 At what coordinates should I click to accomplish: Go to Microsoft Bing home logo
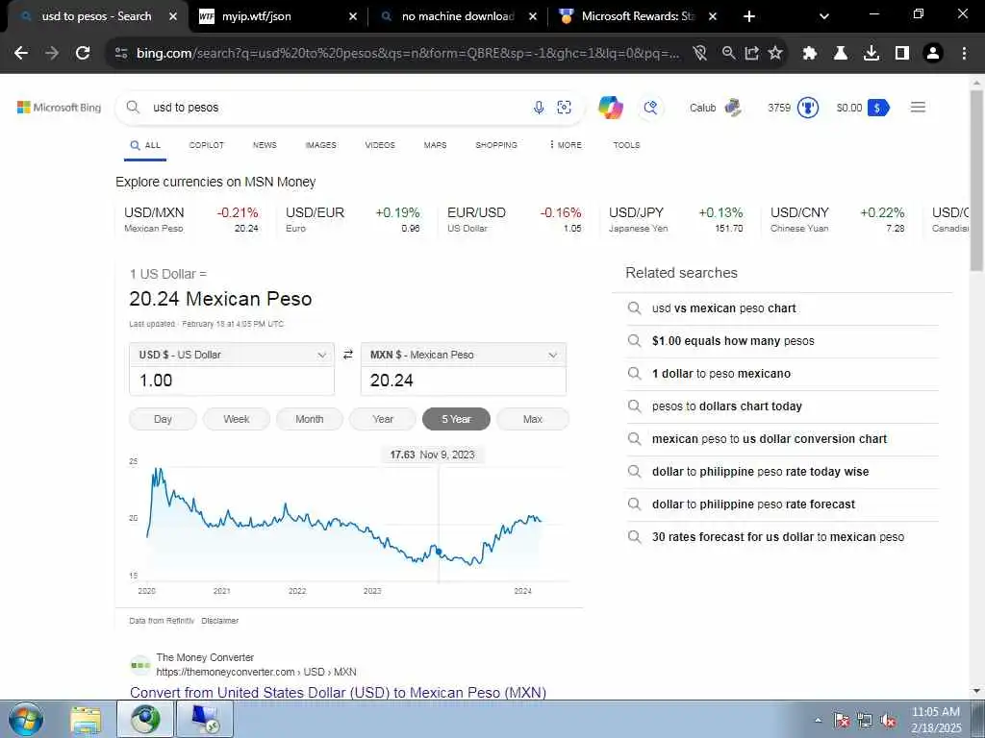point(59,108)
